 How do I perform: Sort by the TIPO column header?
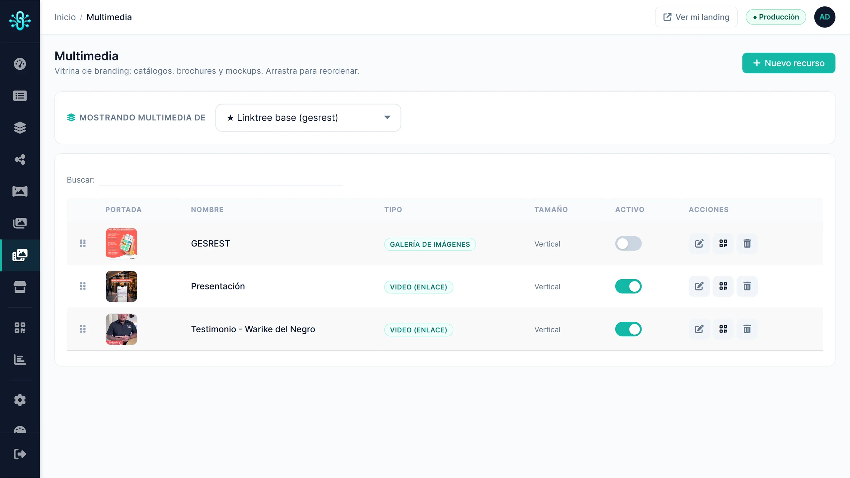[393, 209]
